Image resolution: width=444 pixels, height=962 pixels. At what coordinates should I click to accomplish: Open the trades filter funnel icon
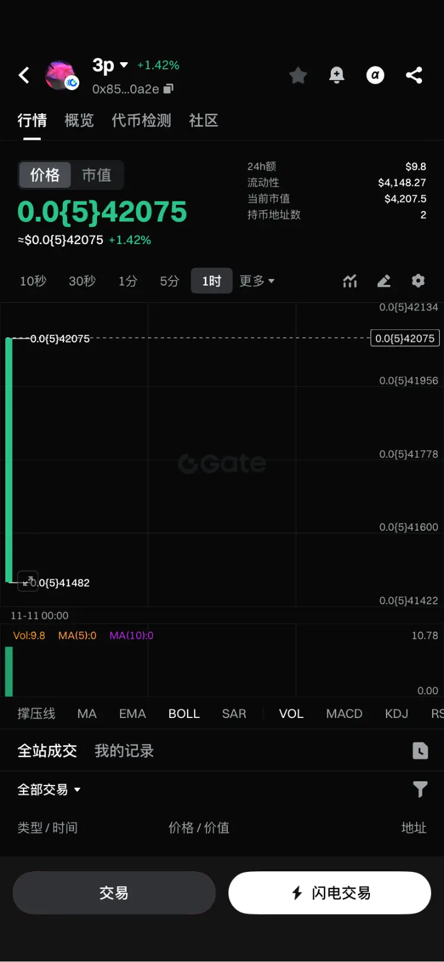coord(420,789)
